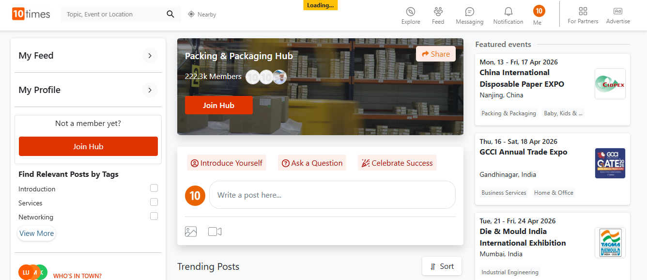Open the Me profile menu

539,12
